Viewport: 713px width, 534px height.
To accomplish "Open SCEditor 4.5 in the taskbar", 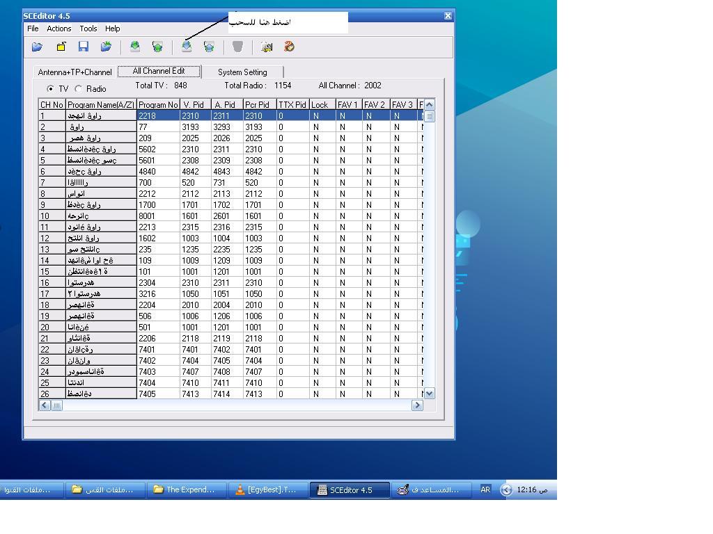I will pyautogui.click(x=350, y=490).
